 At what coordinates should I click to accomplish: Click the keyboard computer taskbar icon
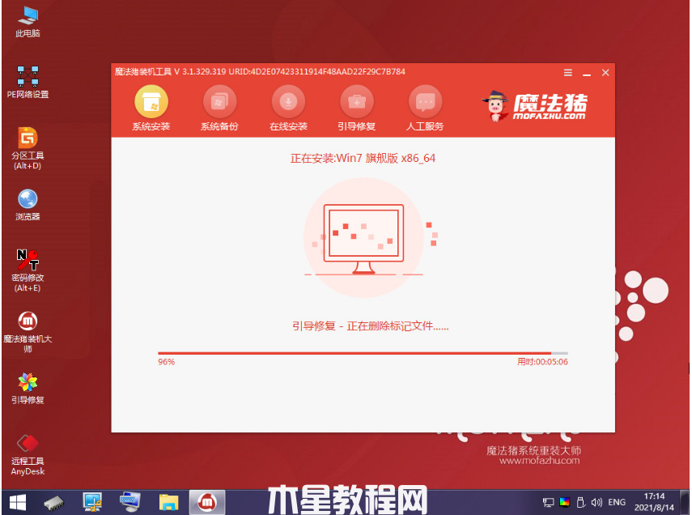pos(129,502)
